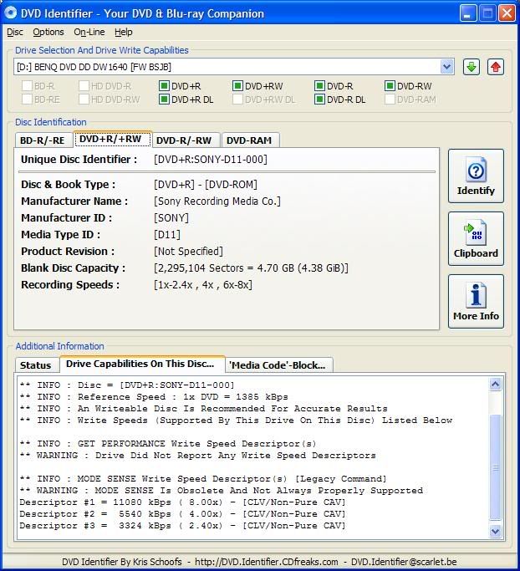Click the red up arrow eject button
The height and width of the screenshot is (571, 520).
(x=496, y=67)
